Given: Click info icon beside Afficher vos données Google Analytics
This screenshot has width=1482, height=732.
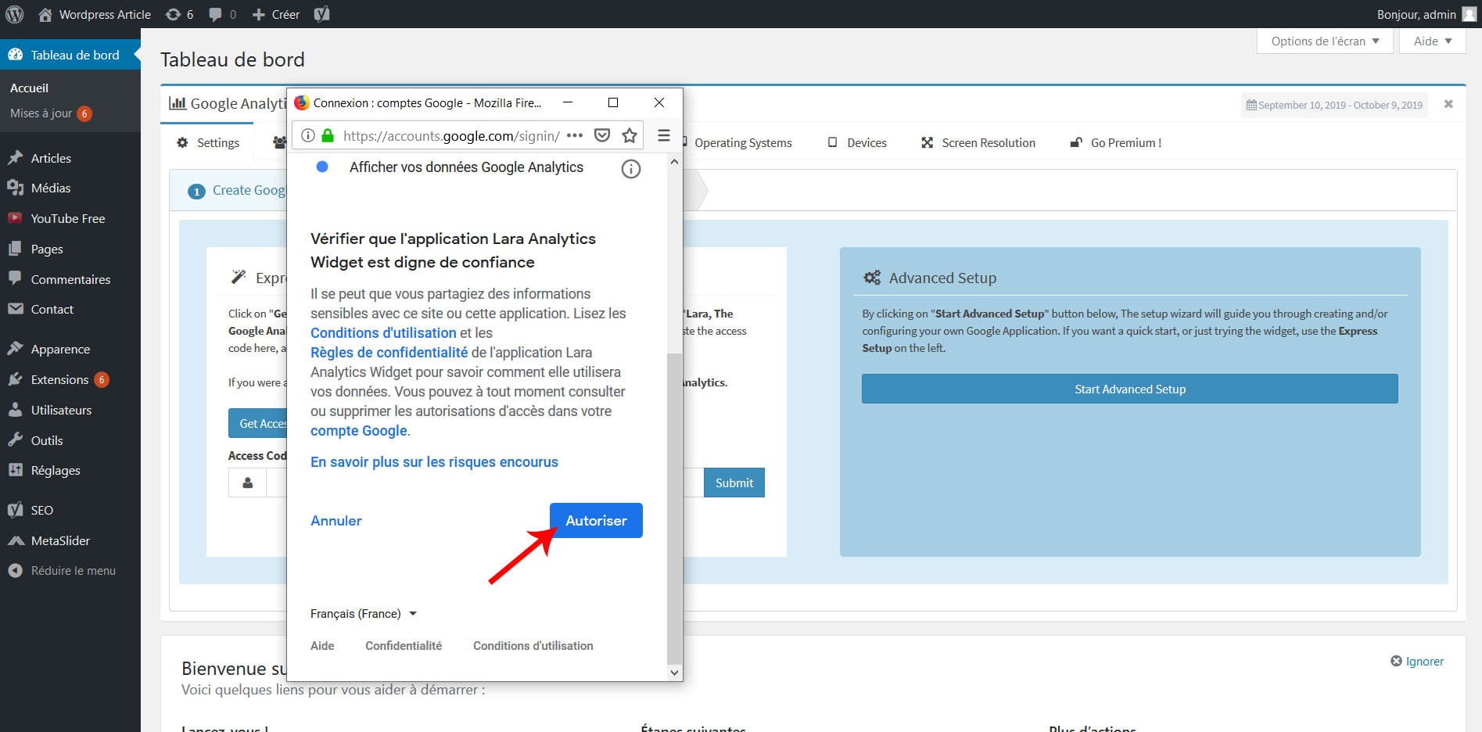Looking at the screenshot, I should pyautogui.click(x=630, y=169).
